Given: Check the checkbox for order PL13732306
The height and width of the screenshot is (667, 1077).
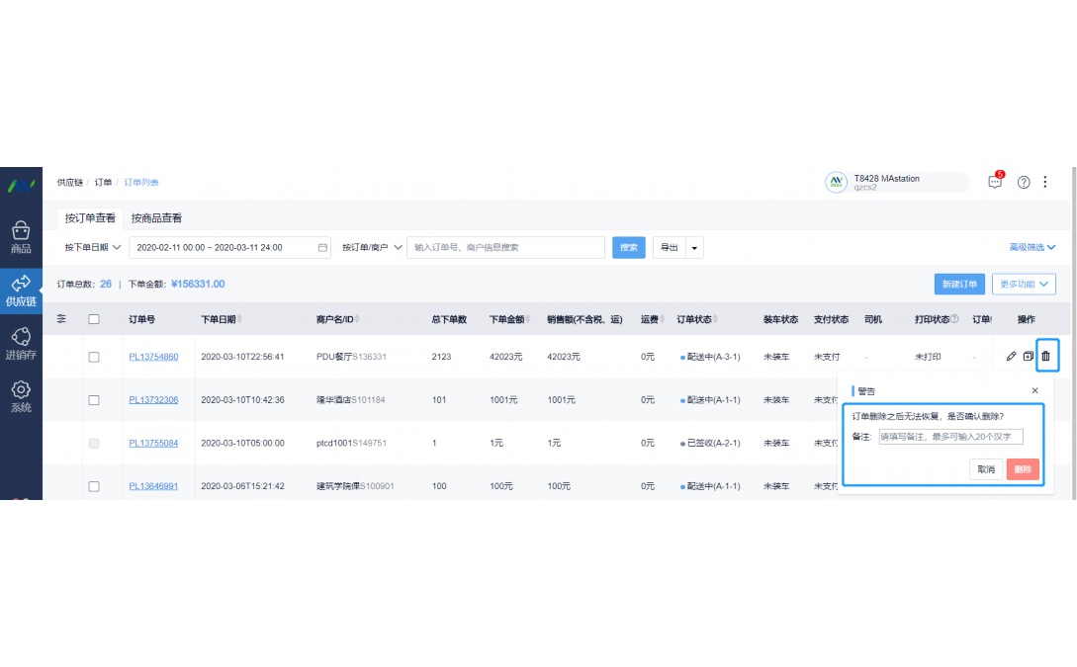Looking at the screenshot, I should (x=94, y=399).
